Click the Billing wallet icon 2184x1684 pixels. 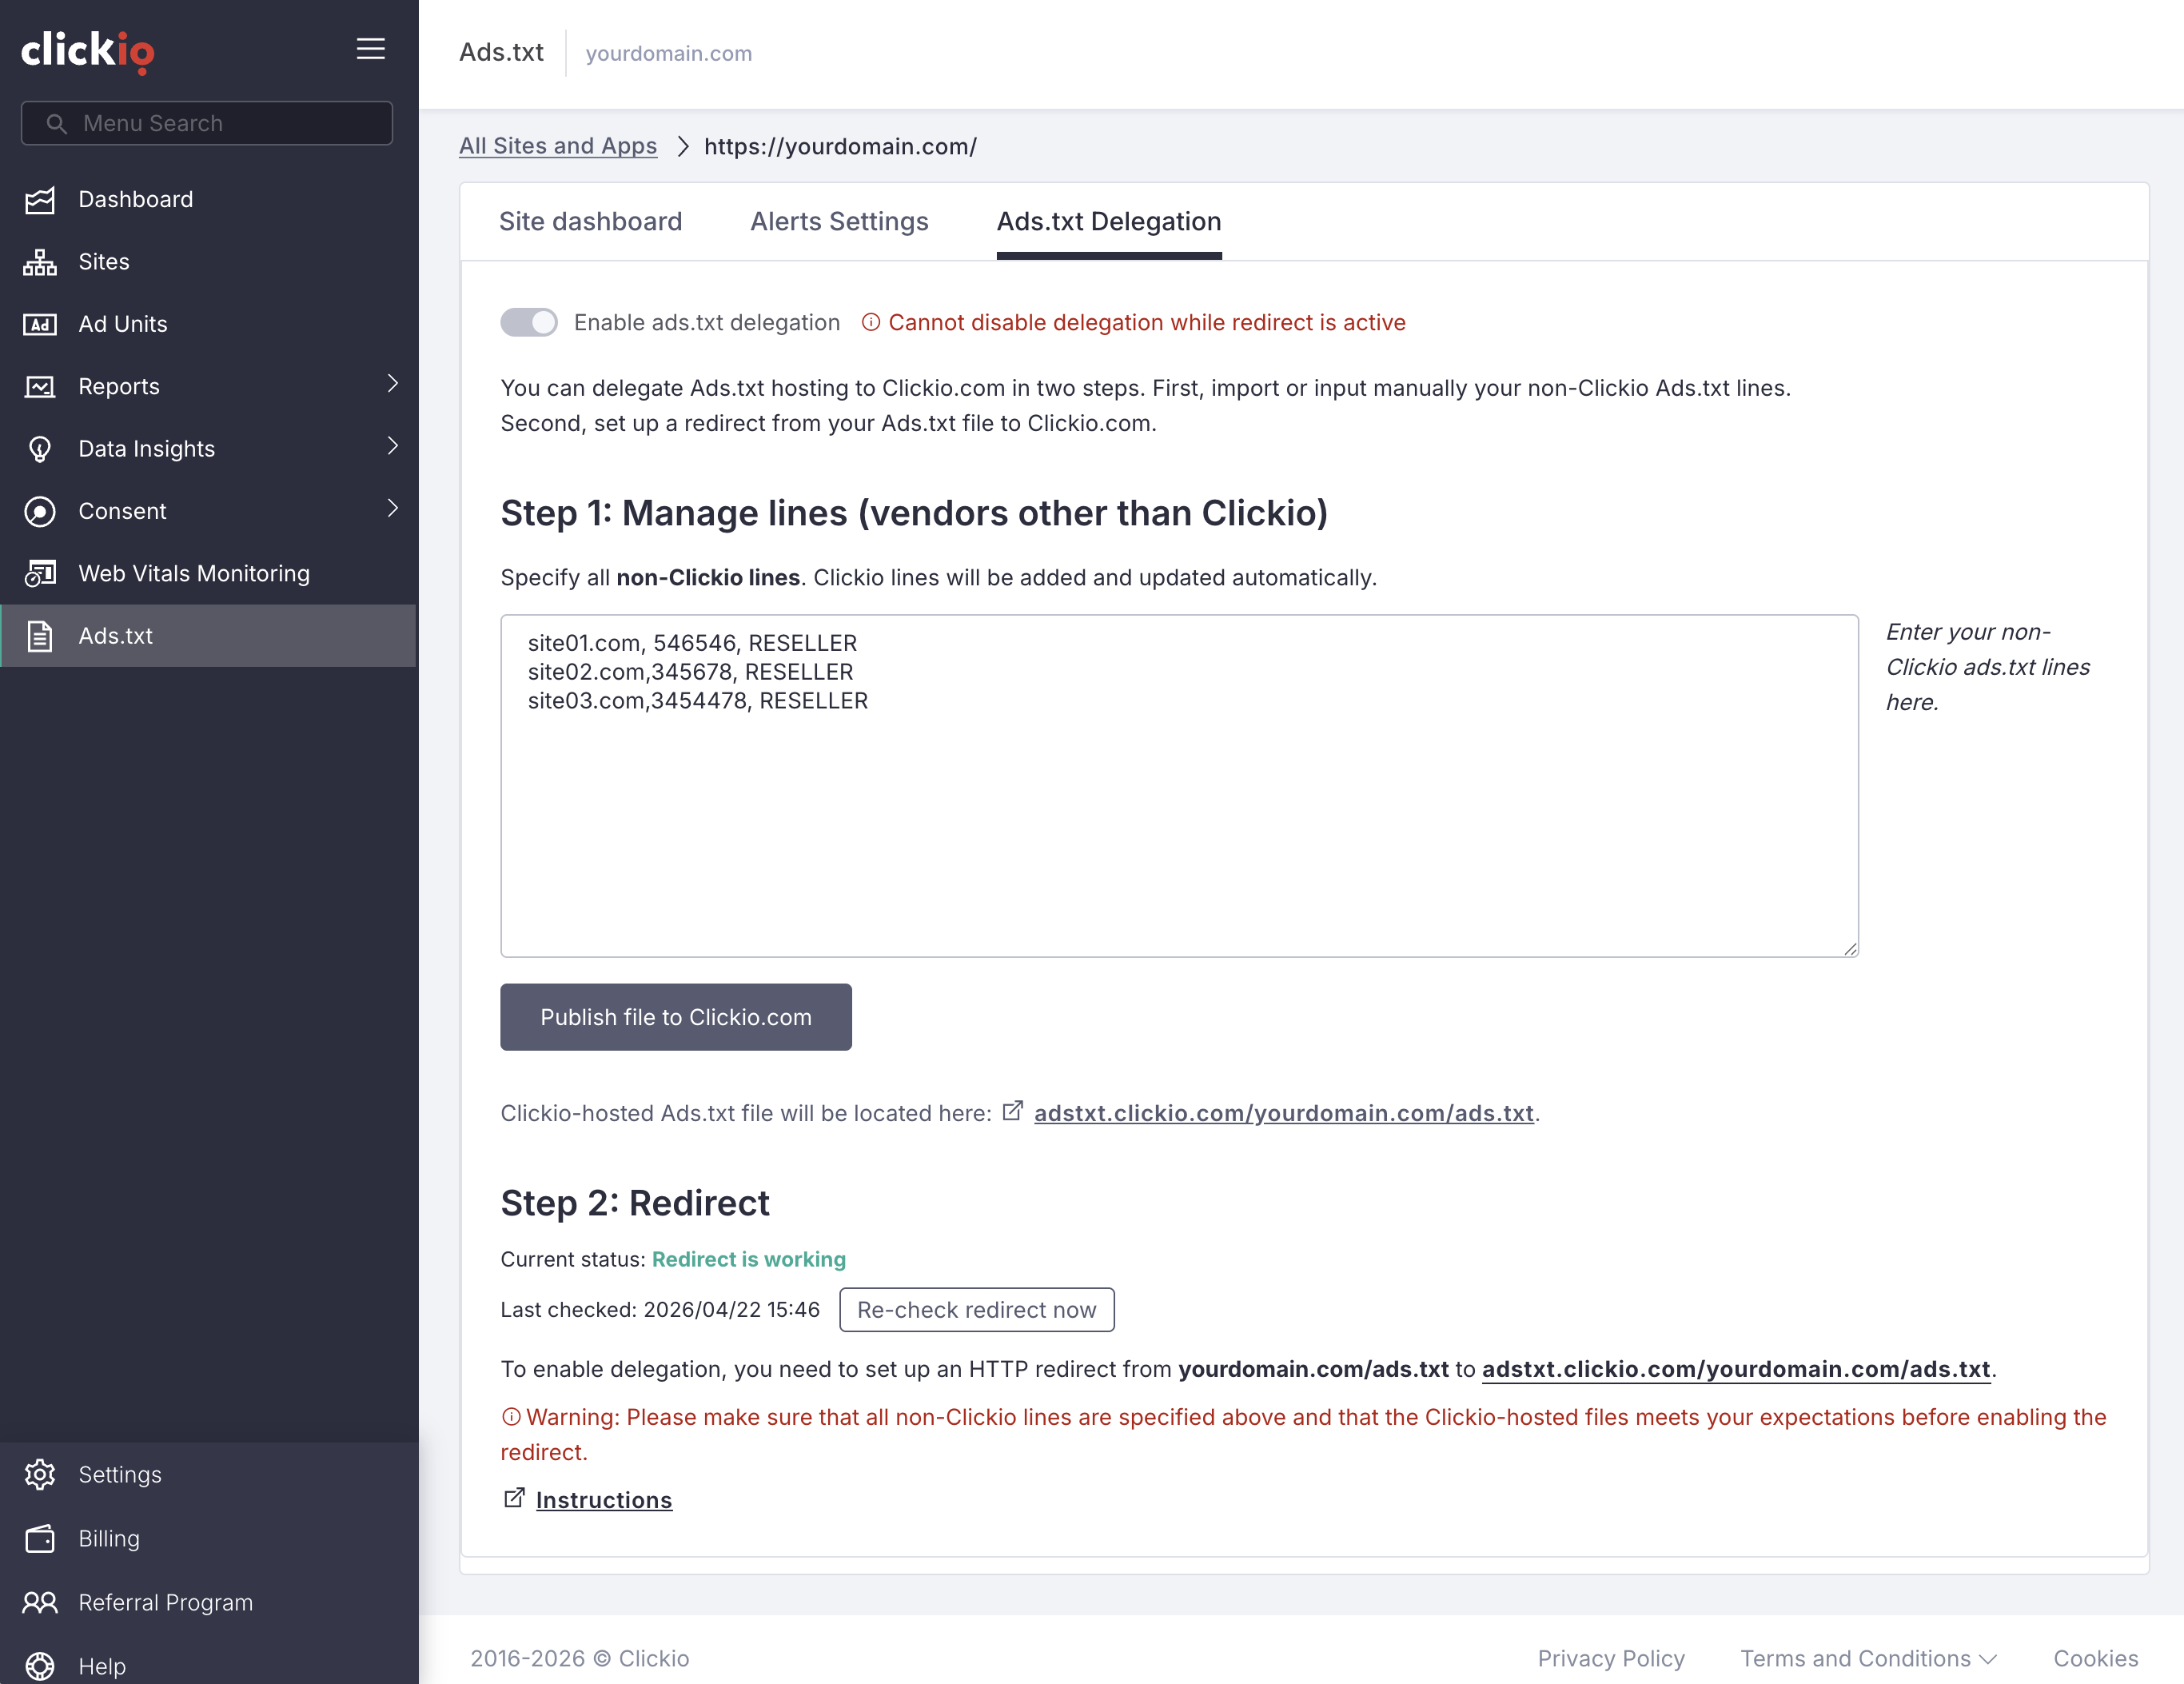(40, 1538)
